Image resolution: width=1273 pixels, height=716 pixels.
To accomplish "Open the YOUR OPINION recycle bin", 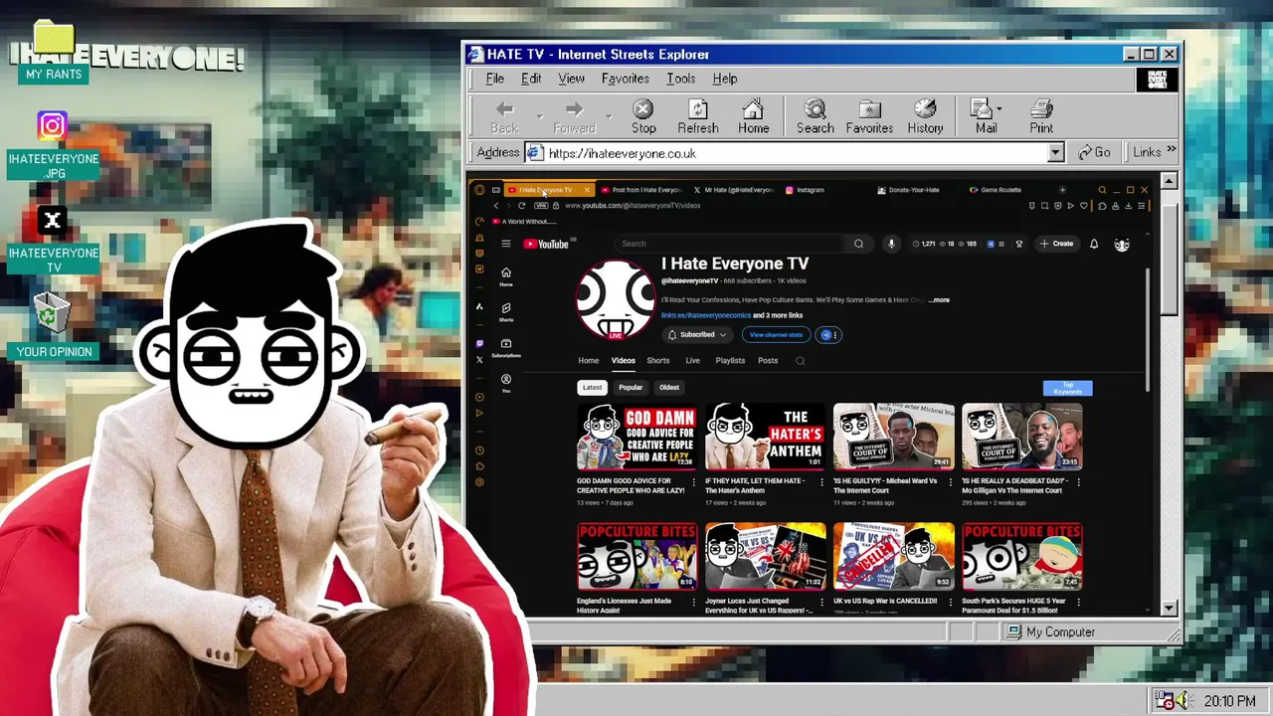I will click(x=54, y=326).
